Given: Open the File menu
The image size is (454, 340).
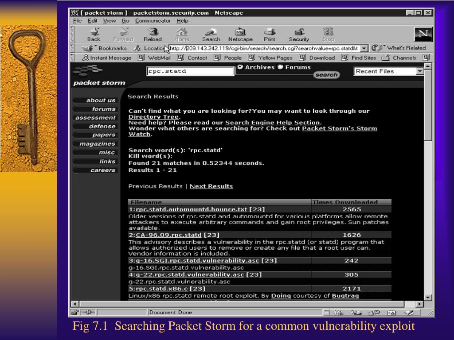Looking at the screenshot, I should pyautogui.click(x=77, y=21).
